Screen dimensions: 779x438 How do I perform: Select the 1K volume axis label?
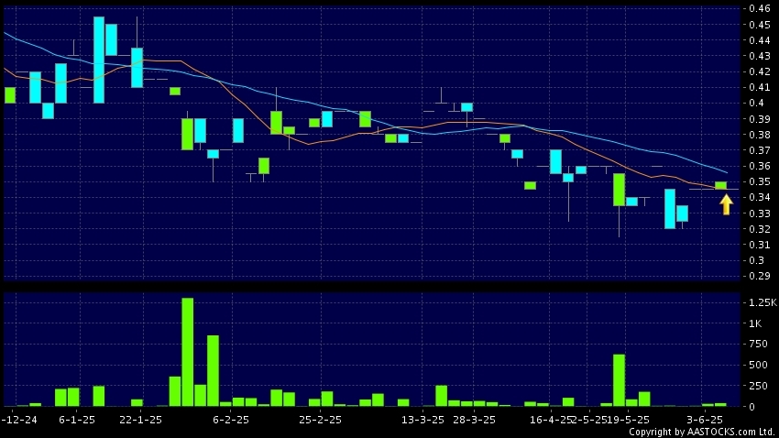(755, 323)
